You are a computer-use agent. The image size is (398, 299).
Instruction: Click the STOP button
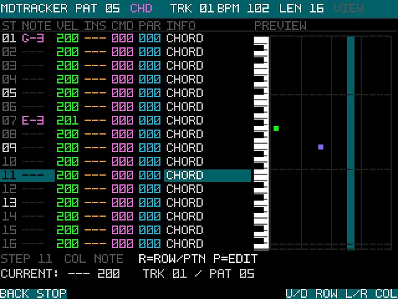pyautogui.click(x=52, y=293)
